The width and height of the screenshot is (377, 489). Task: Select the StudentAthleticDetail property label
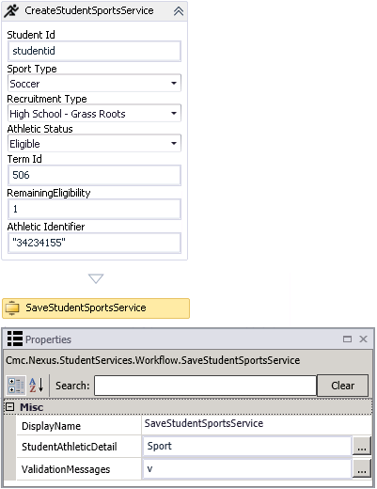(x=70, y=447)
